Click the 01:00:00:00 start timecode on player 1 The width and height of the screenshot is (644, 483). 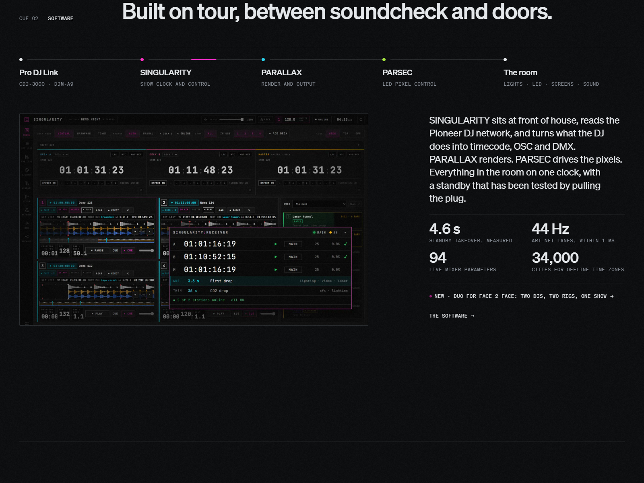[62, 203]
